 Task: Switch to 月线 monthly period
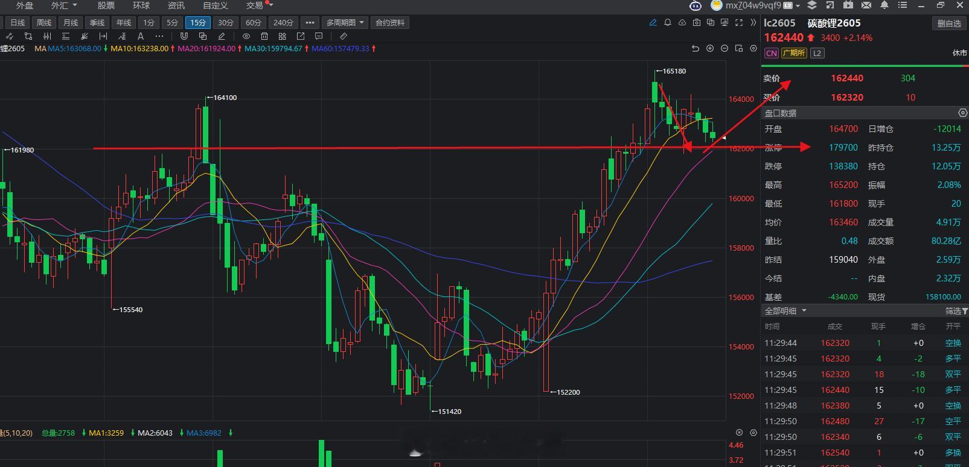71,23
